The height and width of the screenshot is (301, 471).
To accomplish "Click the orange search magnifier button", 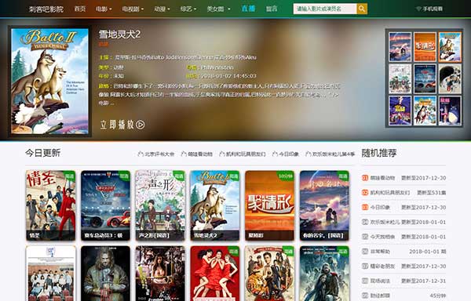I will (362, 9).
